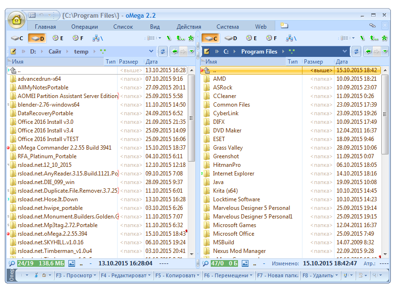Click the right panel path edit icon

click(x=206, y=52)
